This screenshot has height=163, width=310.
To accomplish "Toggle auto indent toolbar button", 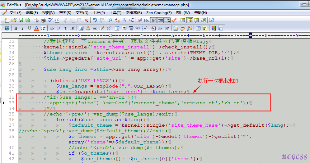I will 160,20.
